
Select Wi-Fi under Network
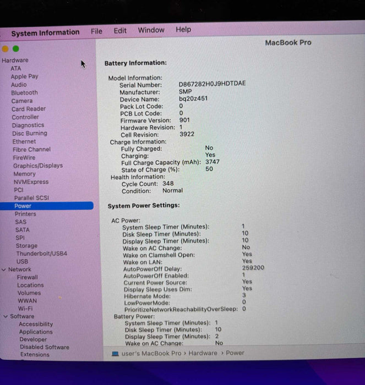coord(25,309)
